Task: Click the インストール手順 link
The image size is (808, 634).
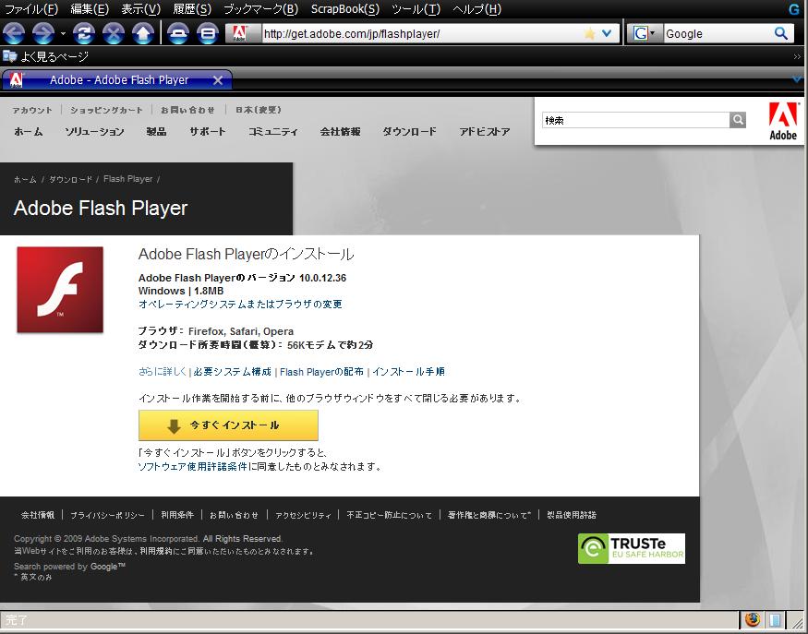Action: 409,371
